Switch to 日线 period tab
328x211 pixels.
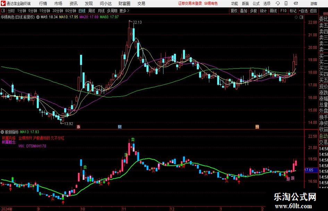click(x=82, y=11)
